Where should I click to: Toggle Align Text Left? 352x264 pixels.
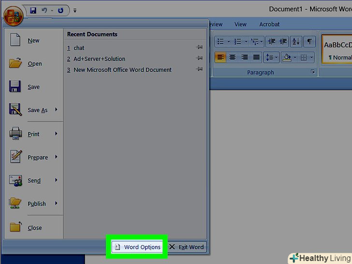point(220,57)
